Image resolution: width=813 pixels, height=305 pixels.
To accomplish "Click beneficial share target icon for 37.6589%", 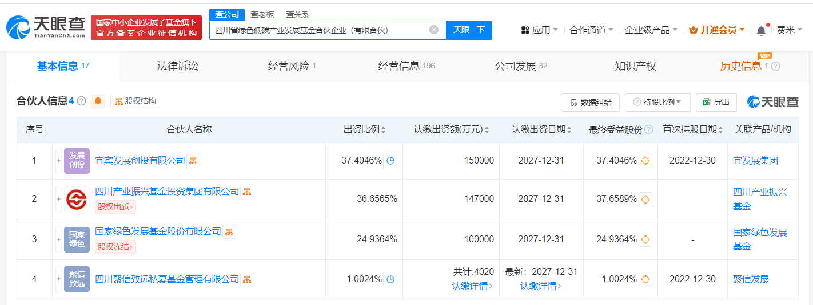I will coord(645,199).
